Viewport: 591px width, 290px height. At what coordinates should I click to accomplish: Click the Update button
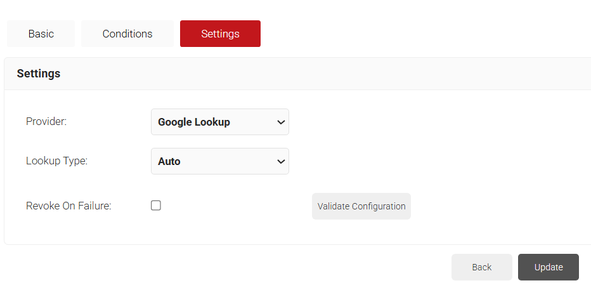coord(548,267)
